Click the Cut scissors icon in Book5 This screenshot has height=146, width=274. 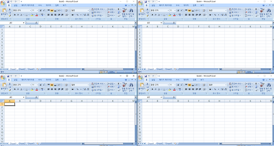[10, 10]
